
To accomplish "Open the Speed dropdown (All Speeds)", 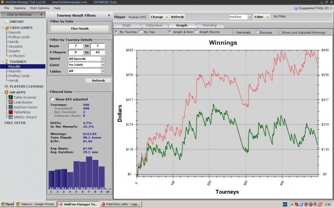I will [x=103, y=59].
